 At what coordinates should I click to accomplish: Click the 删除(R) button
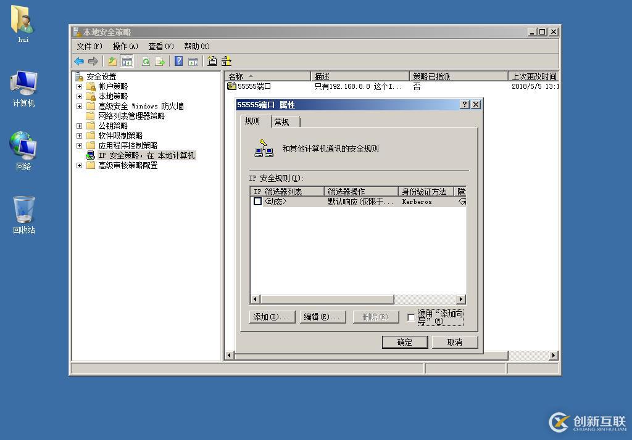click(376, 317)
